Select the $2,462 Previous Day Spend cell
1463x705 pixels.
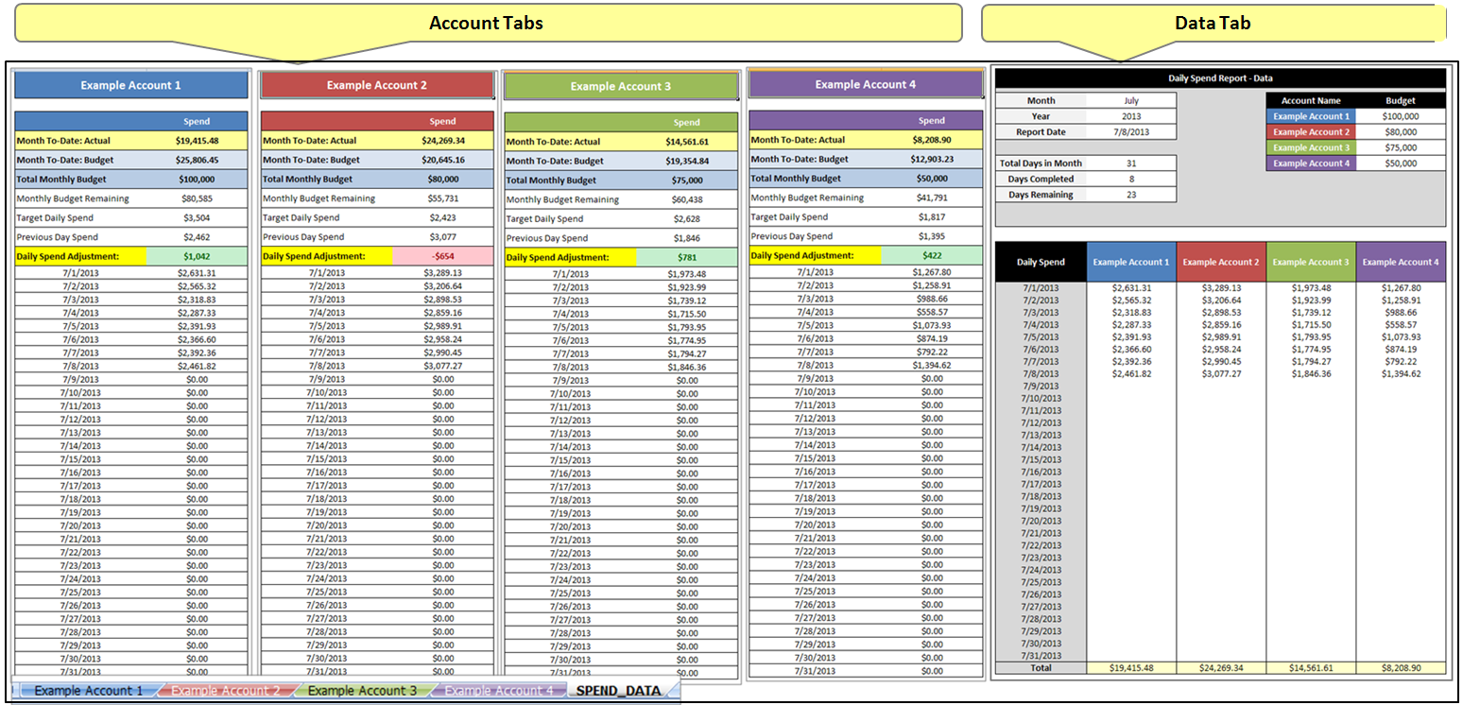point(197,237)
